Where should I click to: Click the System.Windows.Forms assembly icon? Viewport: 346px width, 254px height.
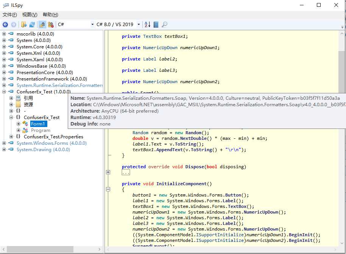11,143
